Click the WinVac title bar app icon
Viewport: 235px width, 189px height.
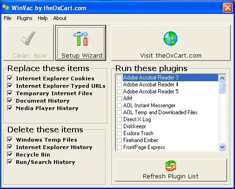[6, 7]
